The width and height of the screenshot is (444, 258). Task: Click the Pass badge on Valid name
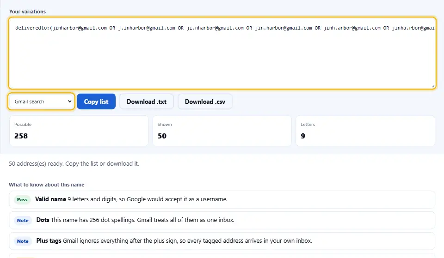pyautogui.click(x=22, y=199)
